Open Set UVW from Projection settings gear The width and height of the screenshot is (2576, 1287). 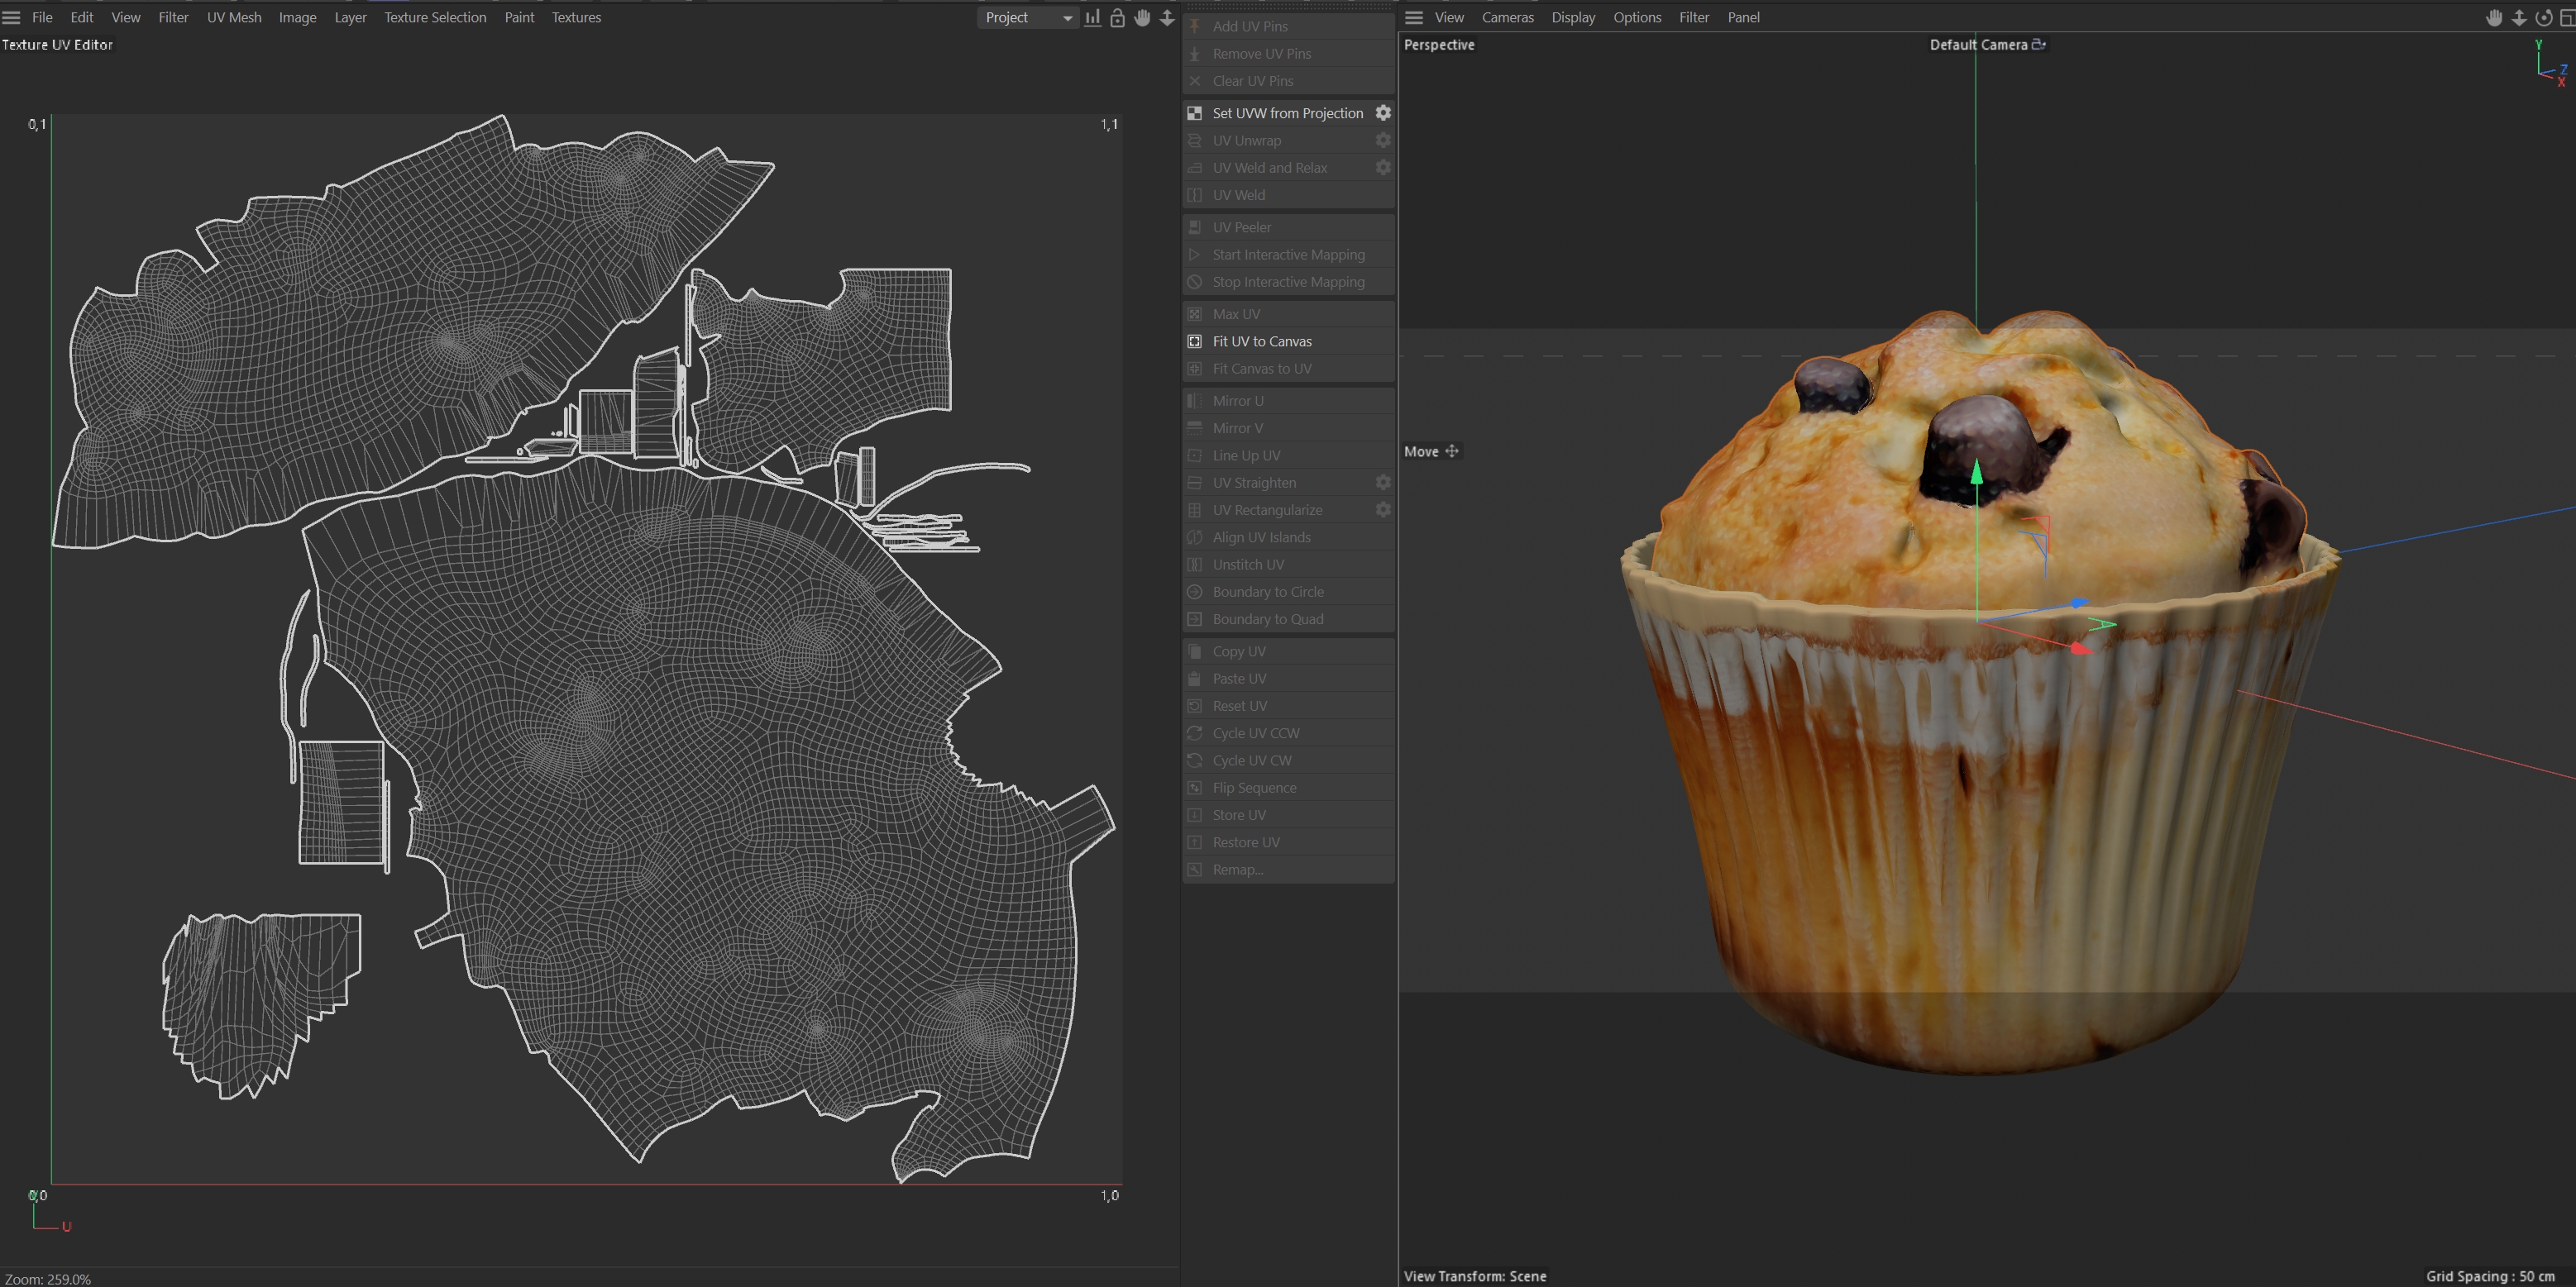click(1383, 113)
